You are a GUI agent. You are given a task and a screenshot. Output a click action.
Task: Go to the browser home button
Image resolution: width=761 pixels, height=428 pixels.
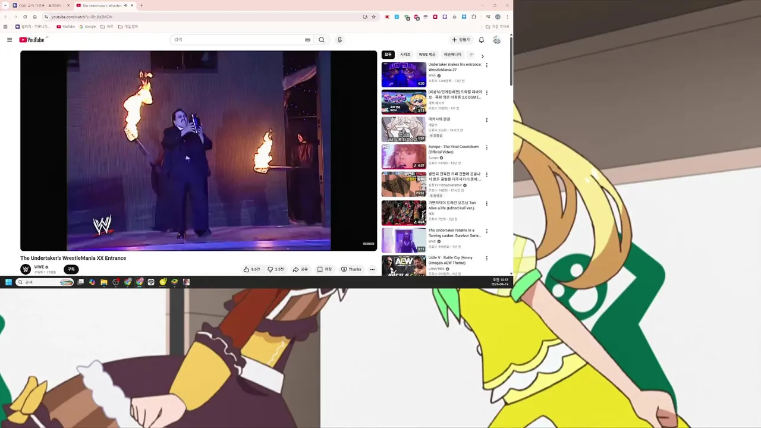coord(34,17)
